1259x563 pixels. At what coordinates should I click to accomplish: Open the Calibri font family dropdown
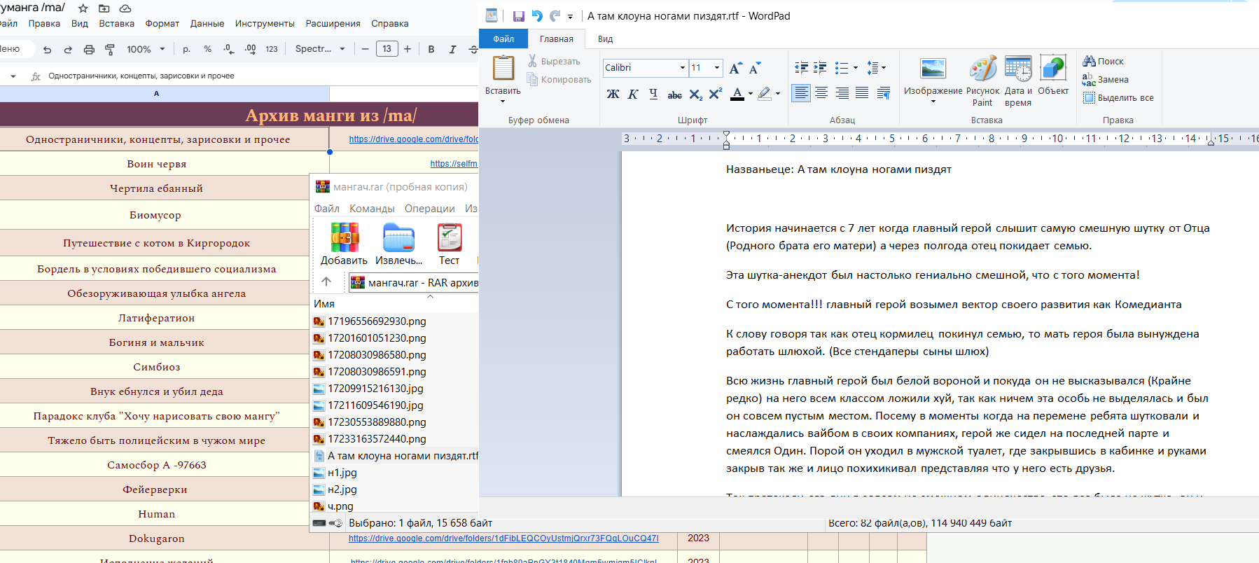[x=682, y=68]
